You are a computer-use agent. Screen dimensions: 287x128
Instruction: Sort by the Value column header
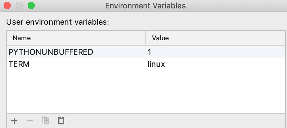click(160, 38)
